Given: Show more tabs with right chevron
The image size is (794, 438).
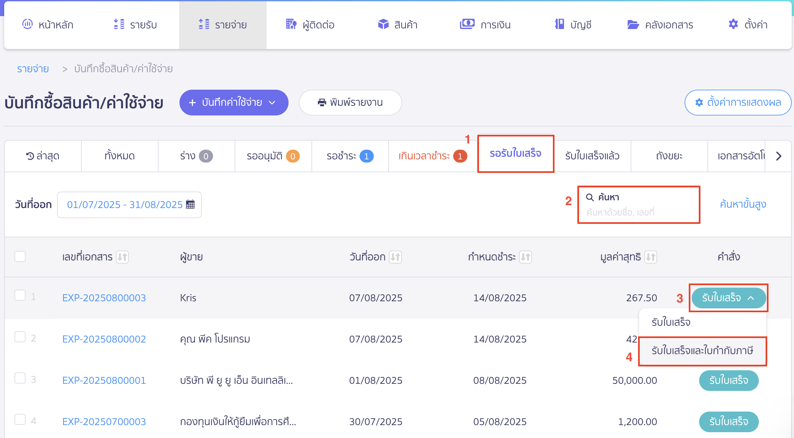Looking at the screenshot, I should [779, 156].
